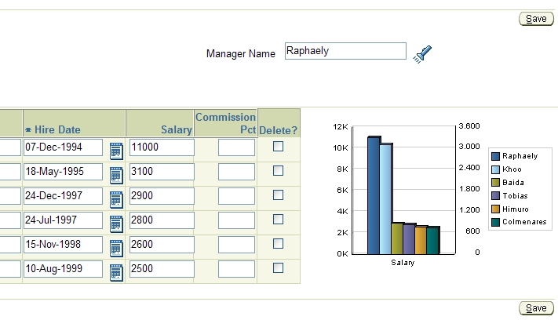Sort by the Salary column header
Image resolution: width=558 pixels, height=320 pixels.
[176, 129]
